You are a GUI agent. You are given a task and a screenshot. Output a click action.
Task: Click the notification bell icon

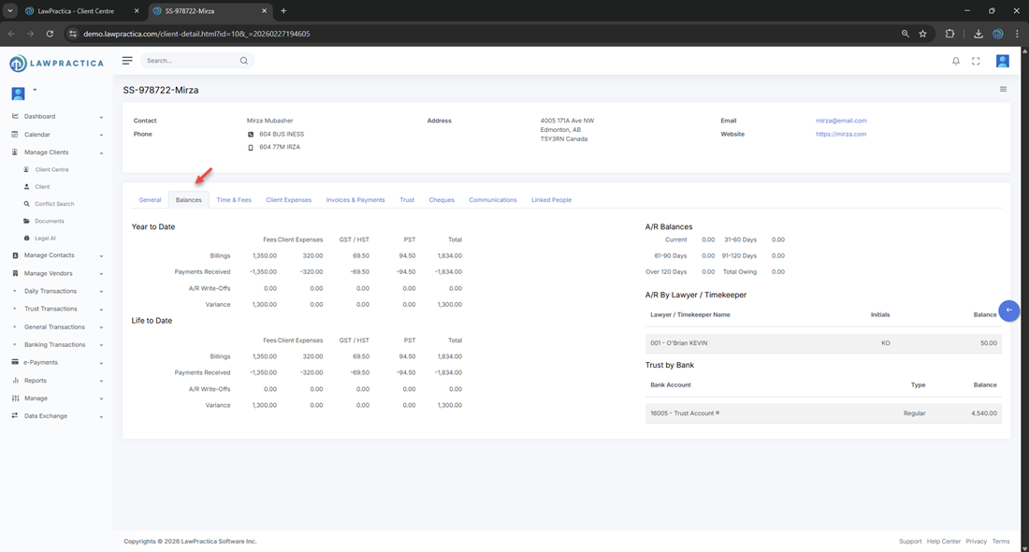955,61
